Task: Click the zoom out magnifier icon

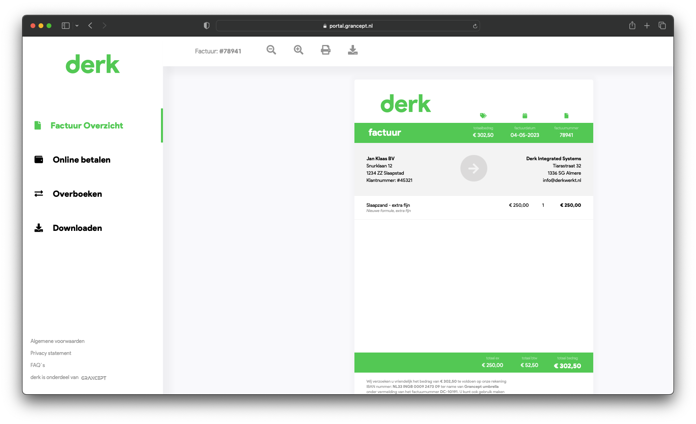Action: pos(271,50)
